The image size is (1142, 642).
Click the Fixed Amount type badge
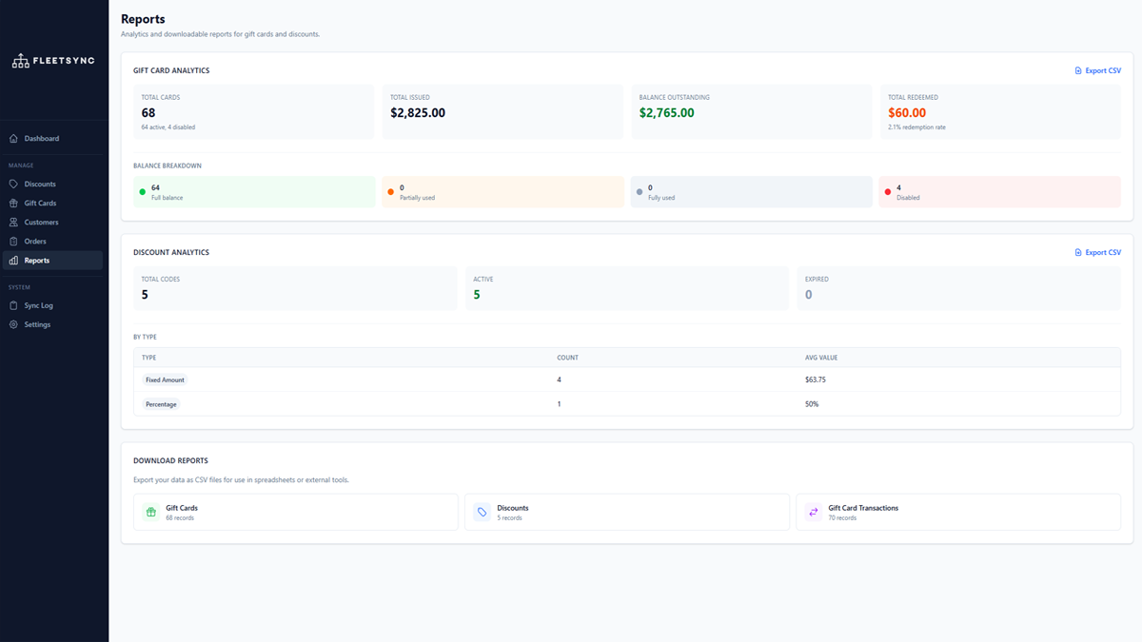tap(165, 379)
